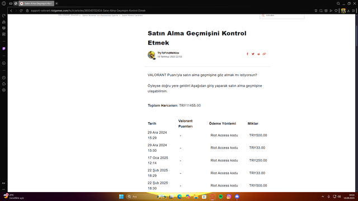Share the article on Reddit
Image resolution: width=358 pixels, height=201 pixels.
pos(258,54)
